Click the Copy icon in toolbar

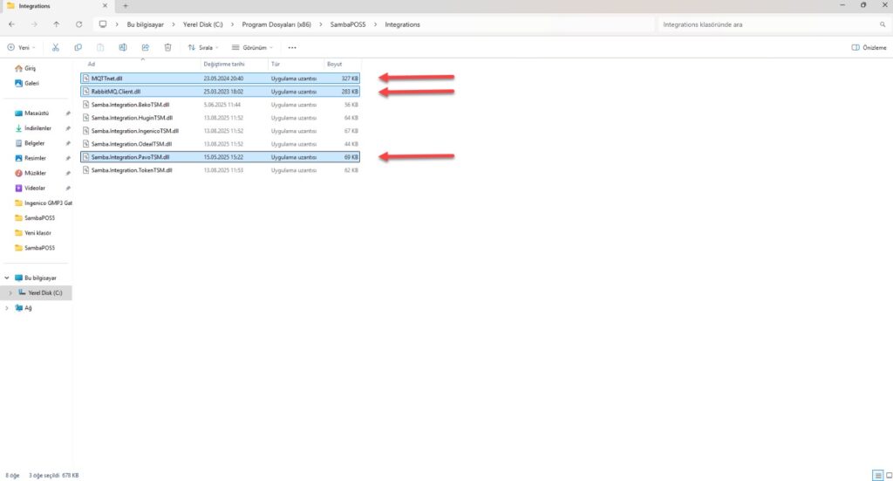point(78,47)
